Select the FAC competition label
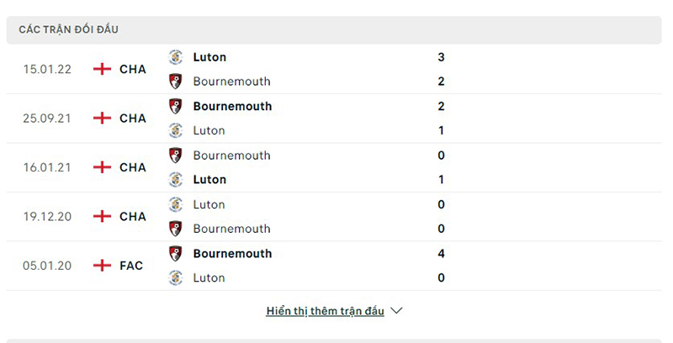This screenshot has height=343, width=673. [131, 266]
